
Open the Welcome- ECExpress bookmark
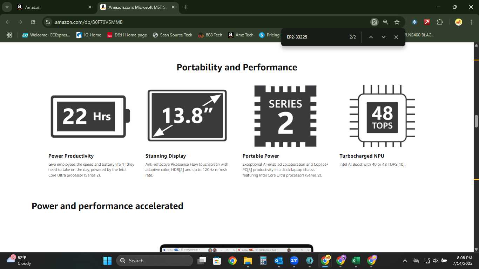tap(46, 35)
